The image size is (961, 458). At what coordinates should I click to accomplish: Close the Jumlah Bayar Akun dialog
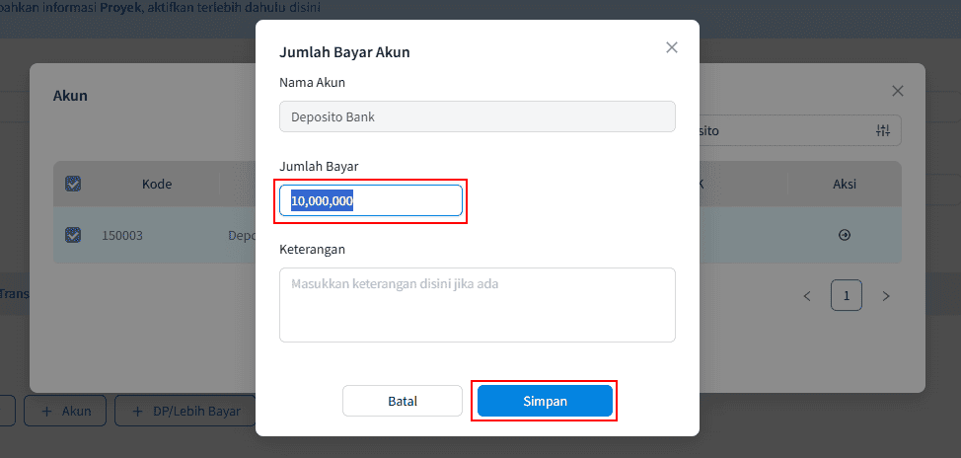click(672, 47)
